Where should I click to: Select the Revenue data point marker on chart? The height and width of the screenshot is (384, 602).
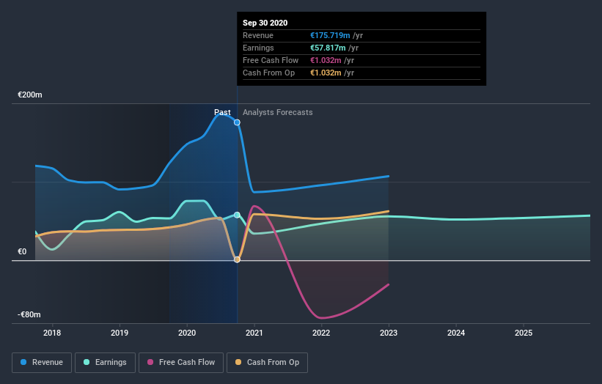pos(238,122)
